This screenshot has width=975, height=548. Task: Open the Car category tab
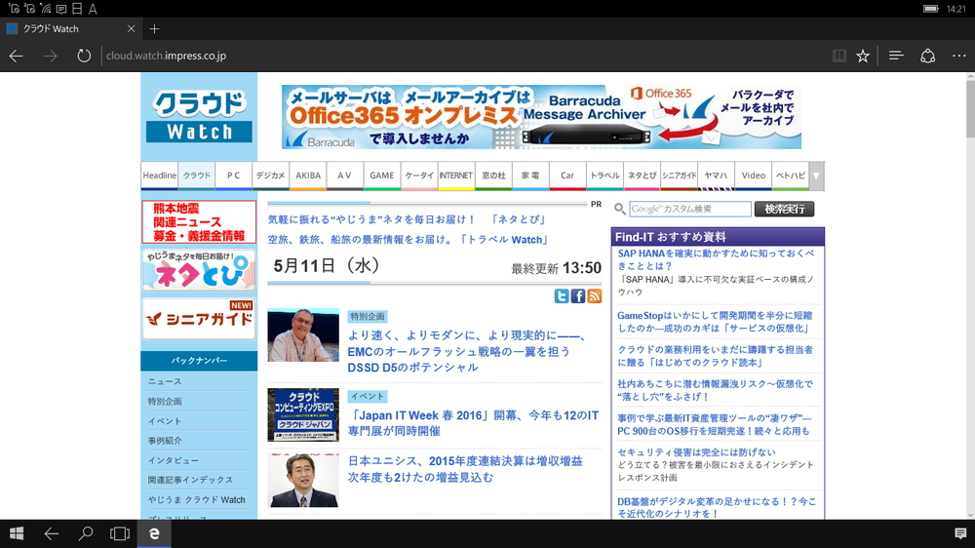pos(567,176)
